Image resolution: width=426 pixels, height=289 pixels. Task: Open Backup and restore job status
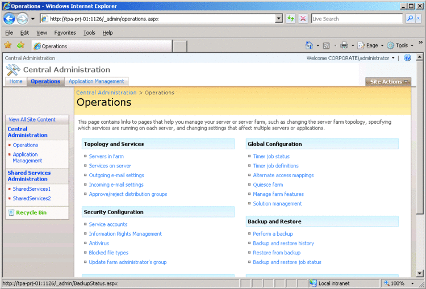287,262
